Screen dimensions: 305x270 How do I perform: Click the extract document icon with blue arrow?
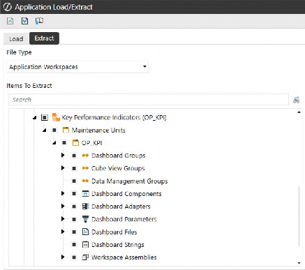(24, 21)
